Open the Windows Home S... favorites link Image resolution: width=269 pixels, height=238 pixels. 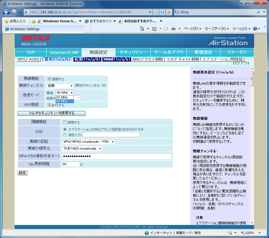60,21
